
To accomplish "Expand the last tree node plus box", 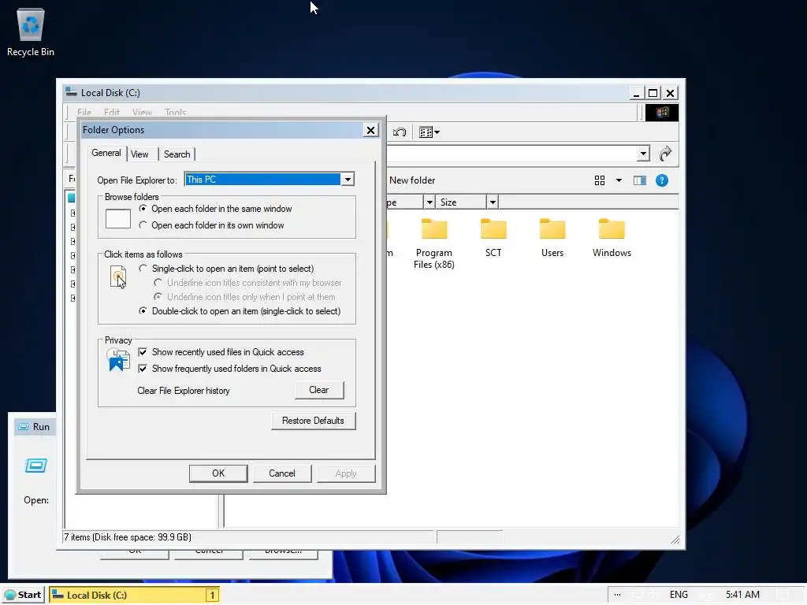I will [x=73, y=298].
